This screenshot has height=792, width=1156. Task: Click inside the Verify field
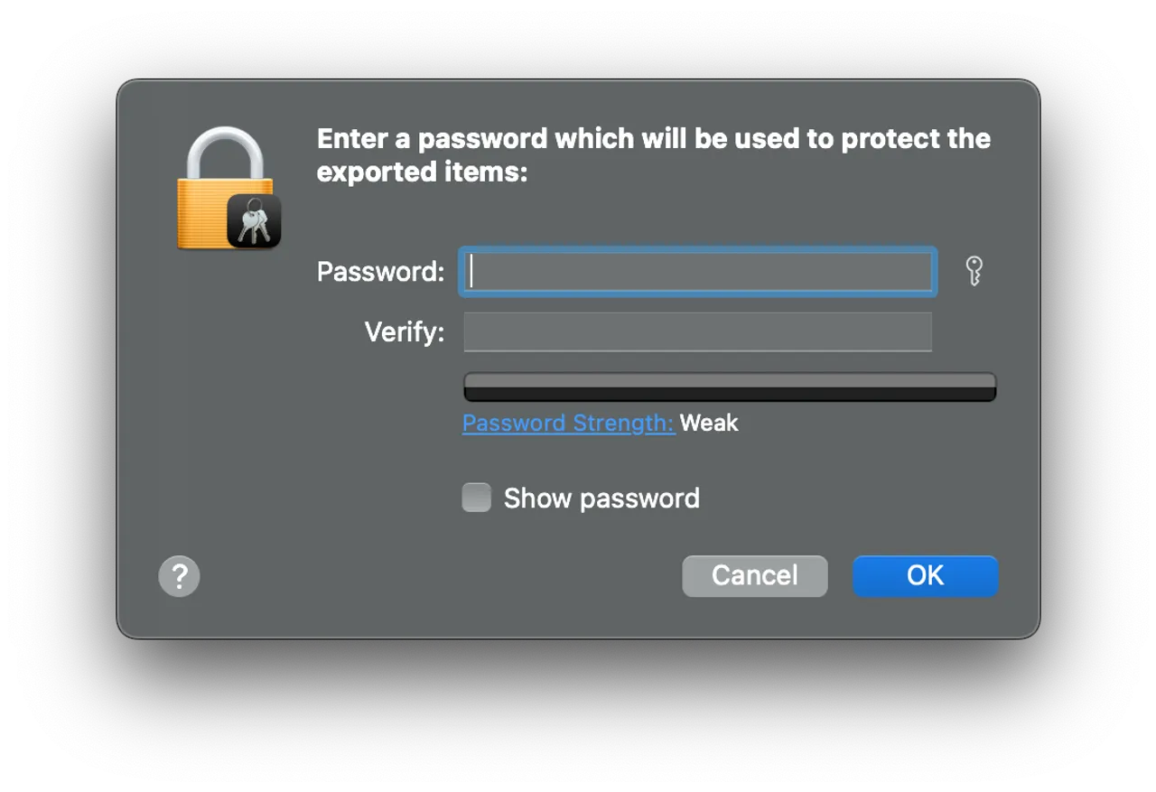(695, 331)
